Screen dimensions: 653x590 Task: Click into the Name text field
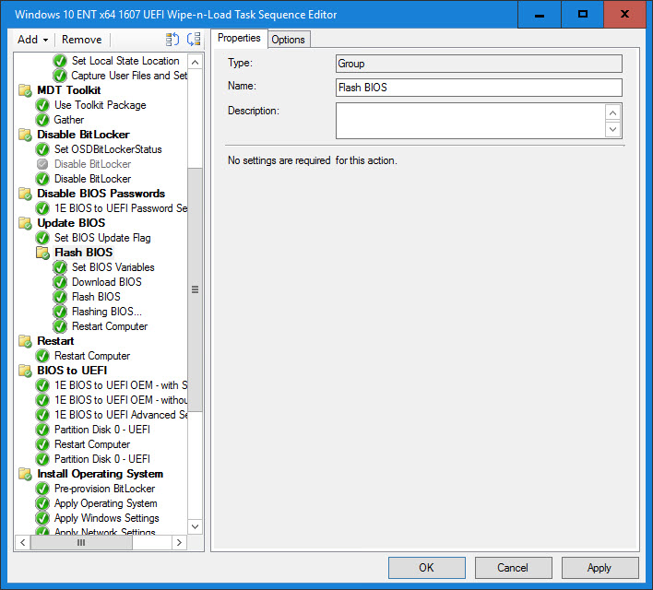pyautogui.click(x=479, y=88)
